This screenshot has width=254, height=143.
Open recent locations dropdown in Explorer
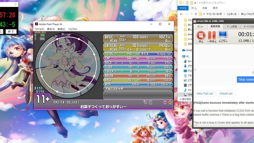point(192,14)
